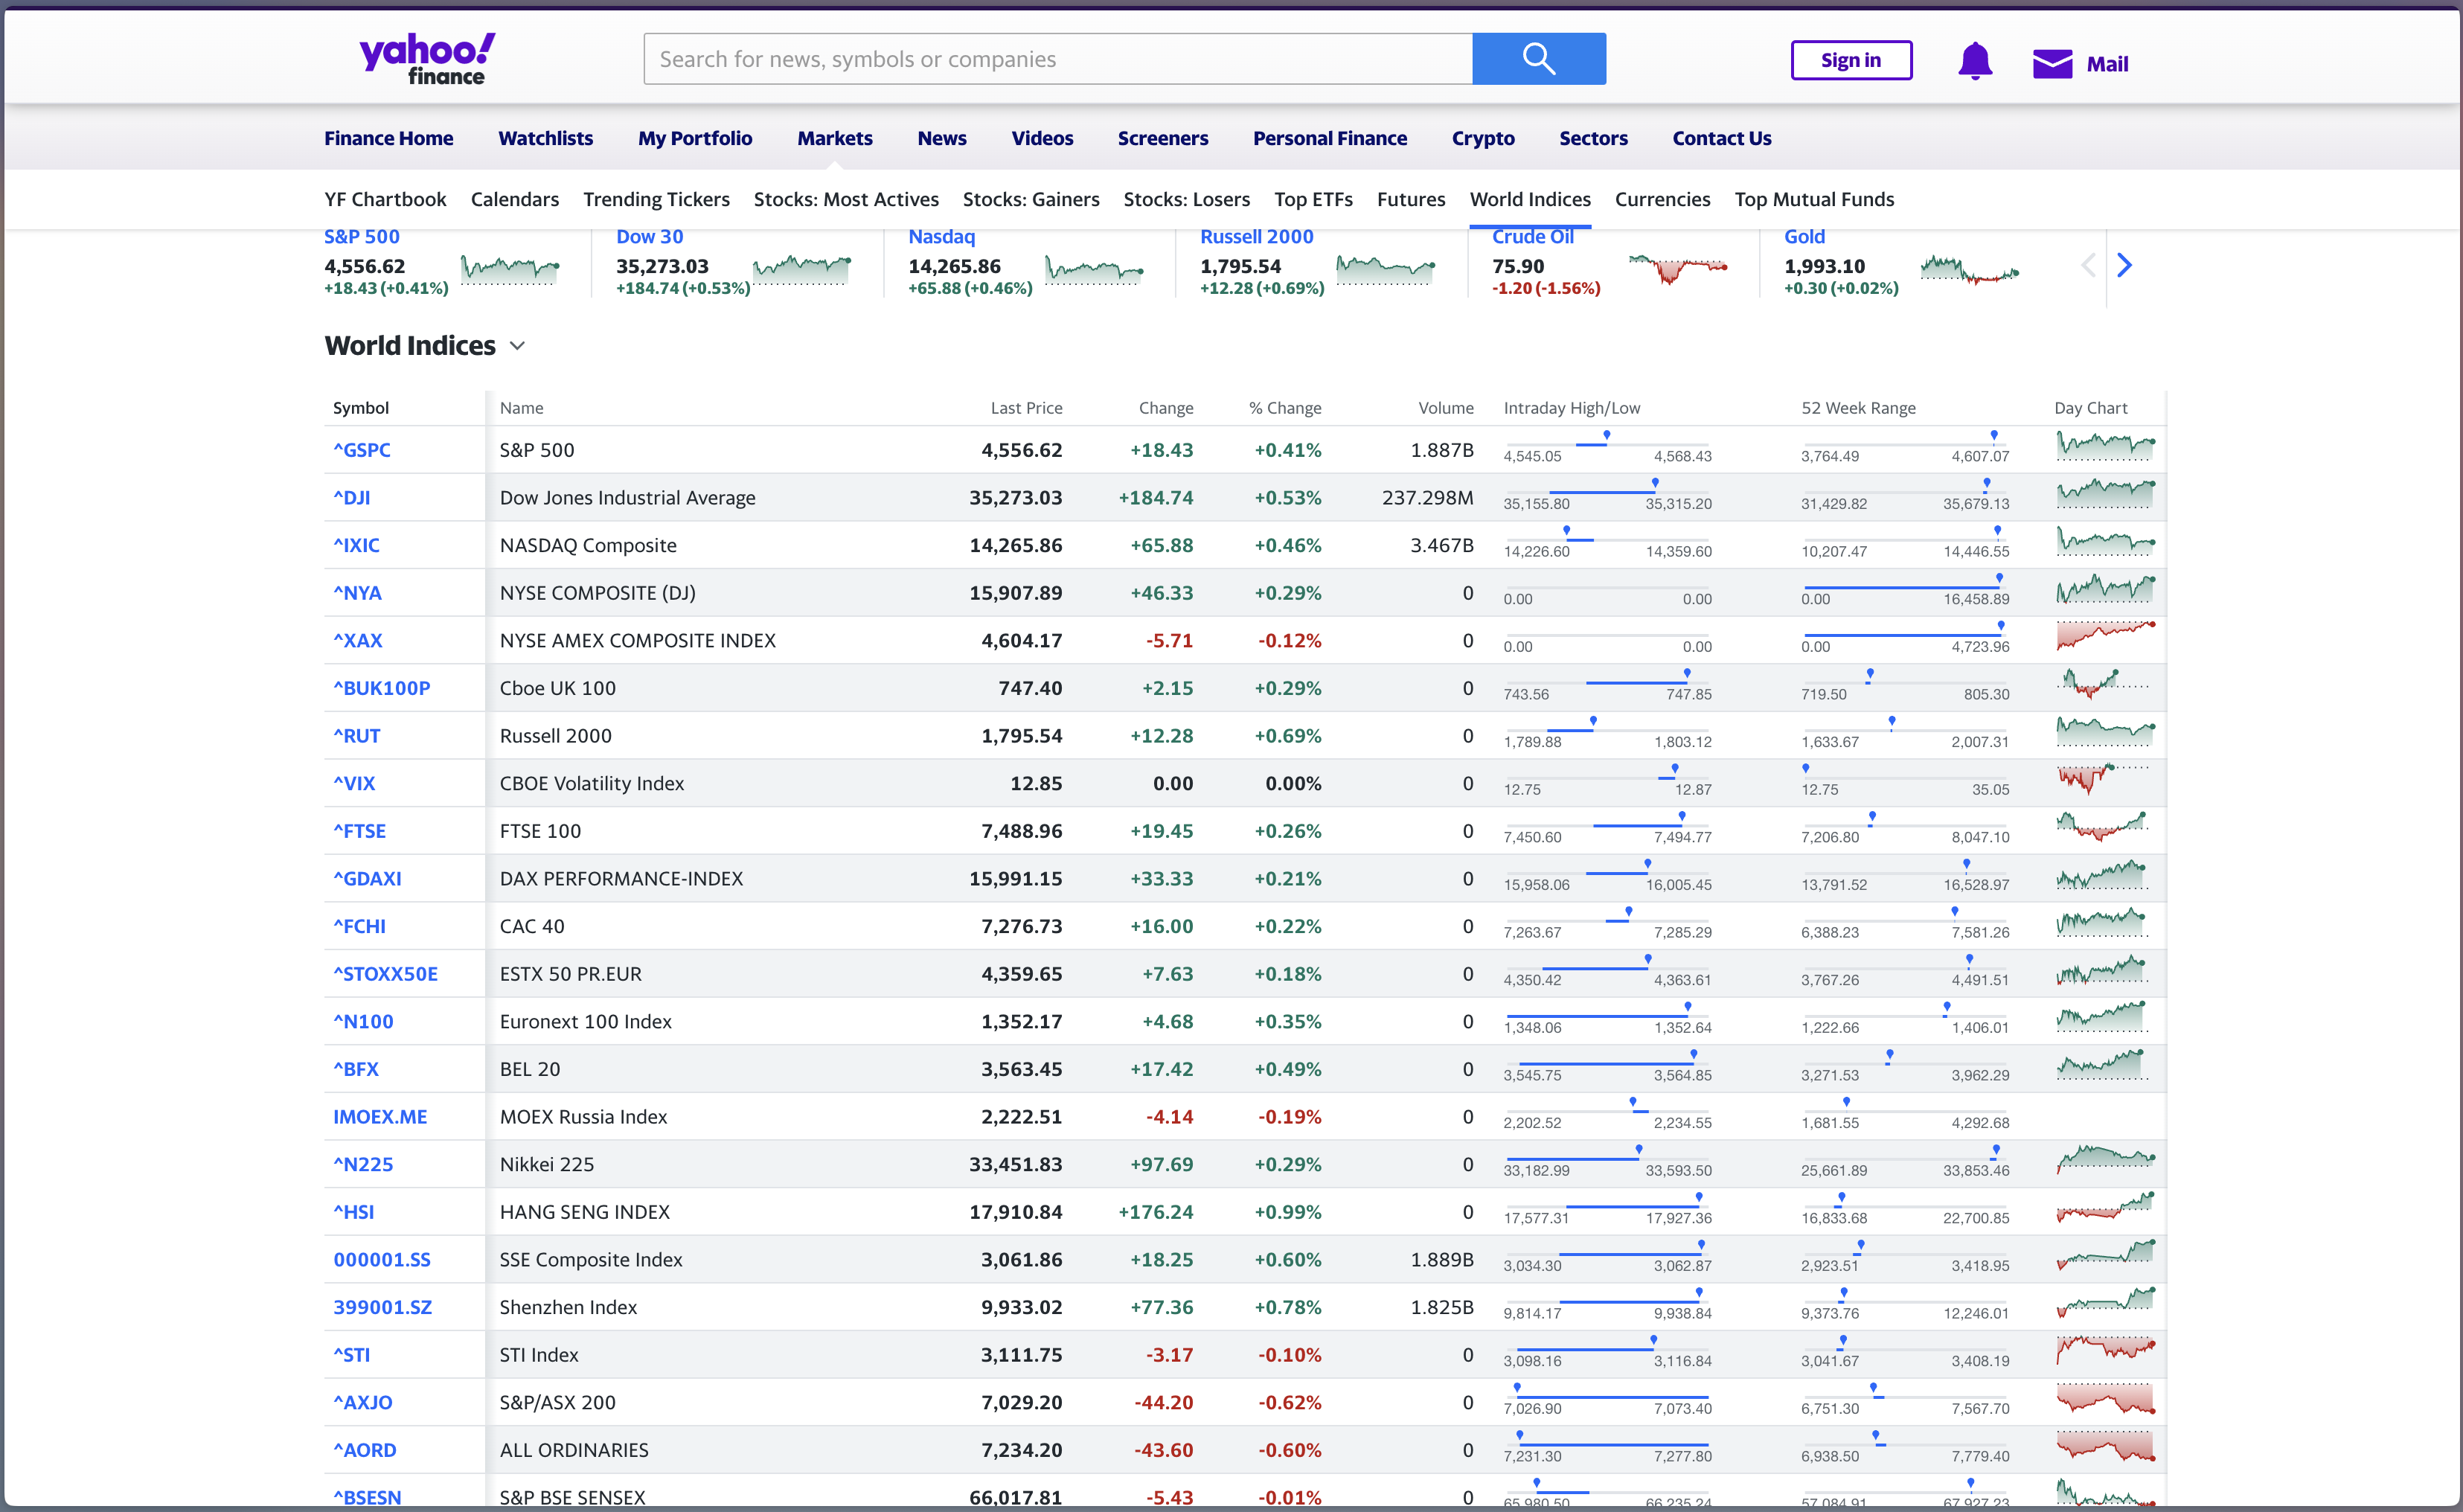Open S&P 500 ticker sparkline chart
The width and height of the screenshot is (2463, 1512).
(x=510, y=270)
